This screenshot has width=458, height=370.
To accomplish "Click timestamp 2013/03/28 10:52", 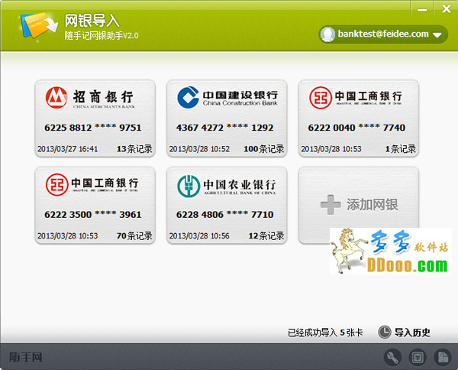I will (199, 149).
